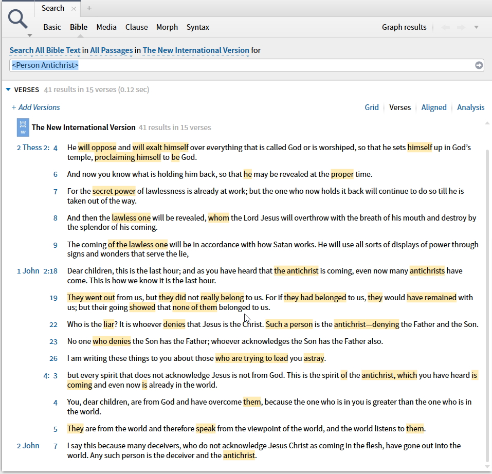Click highlighted word 'liar' in verse 22
The height and width of the screenshot is (474, 492).
(109, 324)
